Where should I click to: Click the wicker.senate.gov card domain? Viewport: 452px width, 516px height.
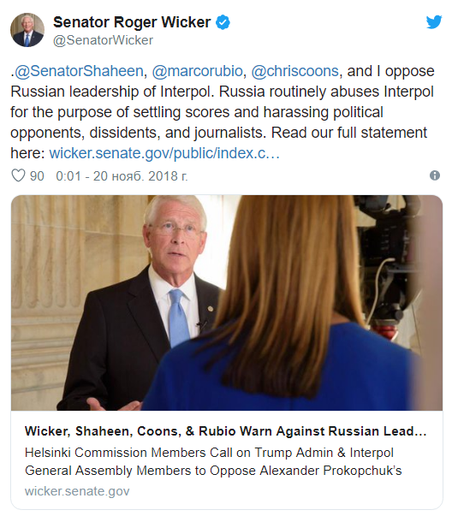click(x=77, y=491)
